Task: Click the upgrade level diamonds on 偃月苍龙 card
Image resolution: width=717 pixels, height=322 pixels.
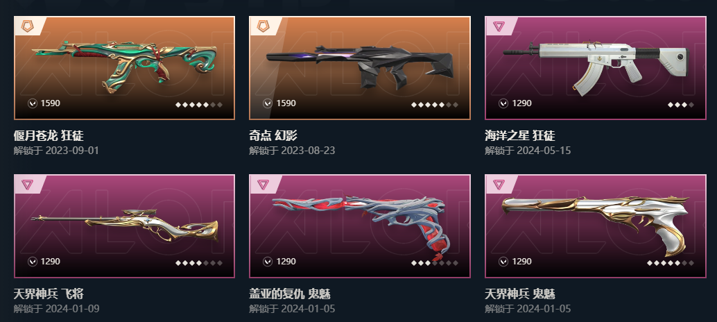Action: point(199,105)
